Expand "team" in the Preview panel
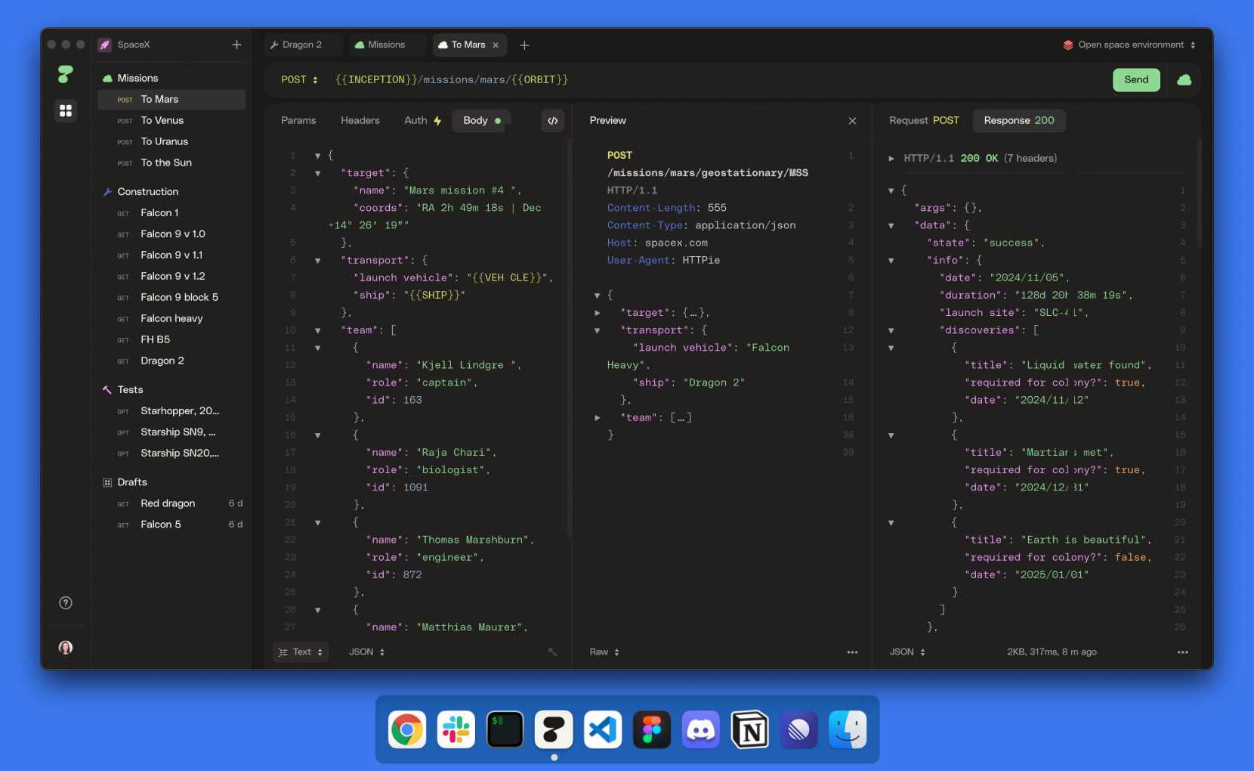The height and width of the screenshot is (771, 1254). coord(598,417)
